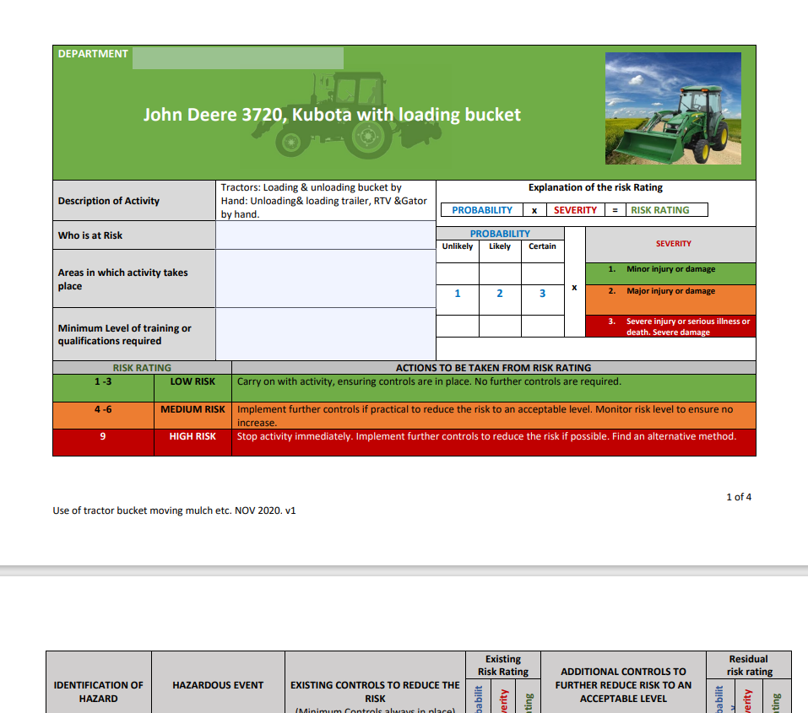Click the green 'Minor injury or damage' severity cell

670,268
